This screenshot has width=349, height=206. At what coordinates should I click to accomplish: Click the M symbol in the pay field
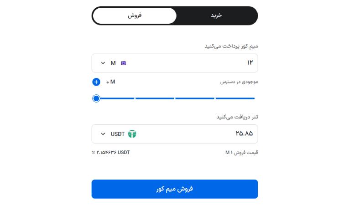pyautogui.click(x=113, y=63)
